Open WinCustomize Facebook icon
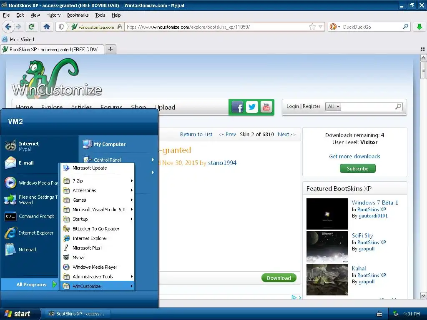Image resolution: width=427 pixels, height=320 pixels. point(237,107)
